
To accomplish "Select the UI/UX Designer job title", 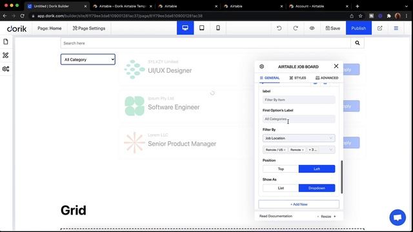I will (x=170, y=70).
